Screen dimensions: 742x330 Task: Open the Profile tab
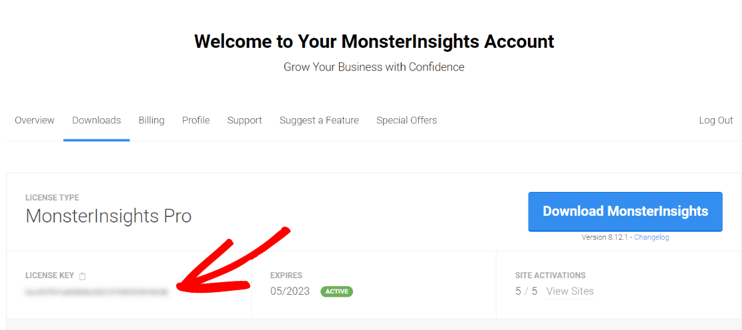pos(196,120)
